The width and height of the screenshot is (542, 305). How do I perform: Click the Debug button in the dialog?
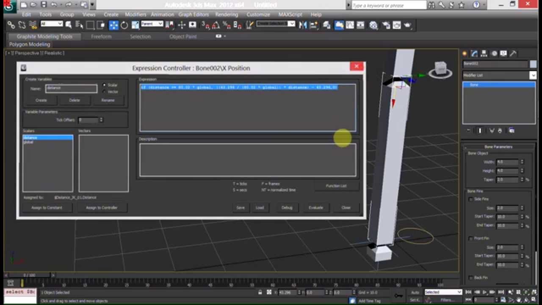[287, 208]
